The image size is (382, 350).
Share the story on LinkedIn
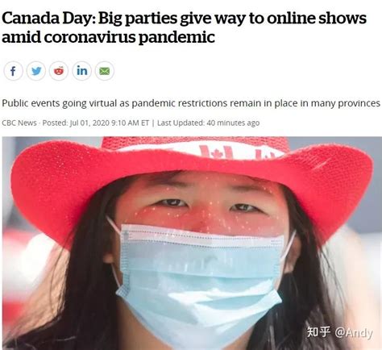tap(81, 71)
